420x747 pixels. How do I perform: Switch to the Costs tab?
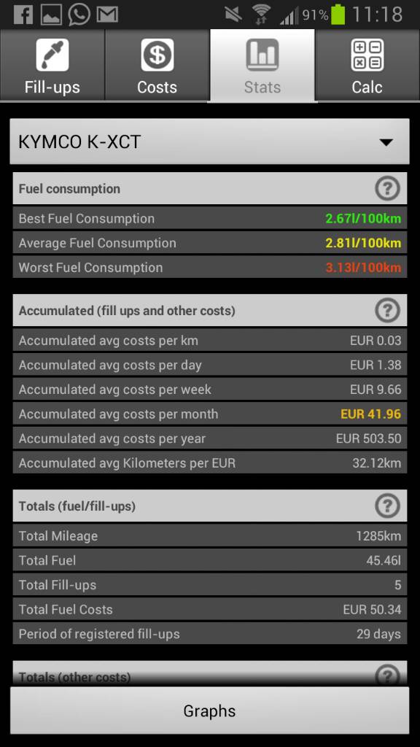coord(157,65)
